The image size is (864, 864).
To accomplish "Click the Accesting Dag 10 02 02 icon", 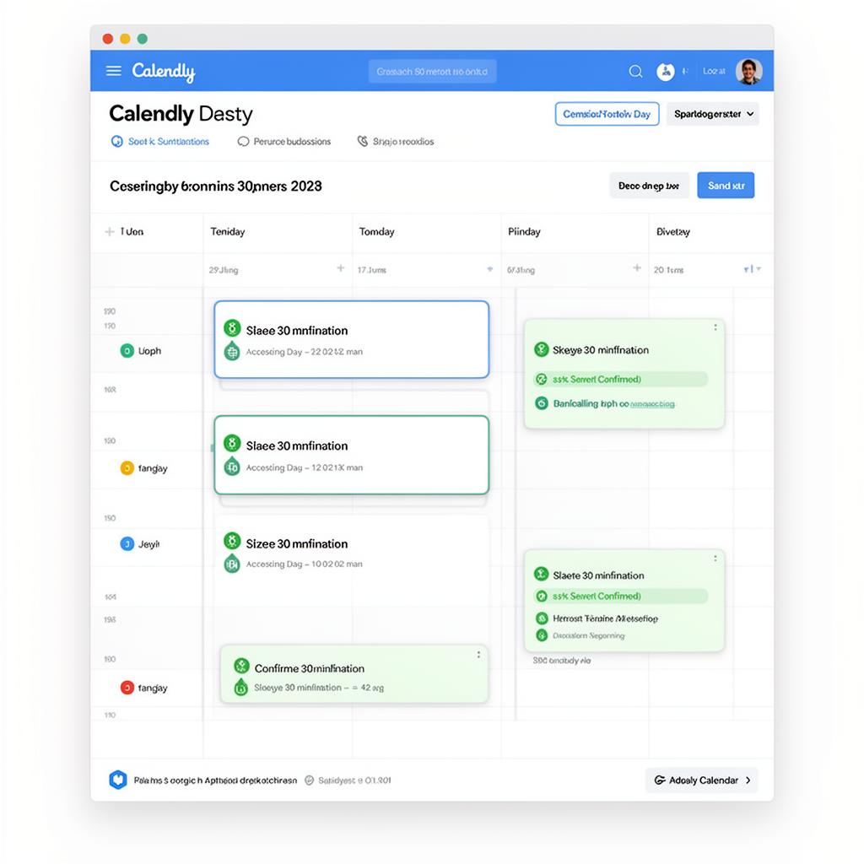I will (232, 563).
